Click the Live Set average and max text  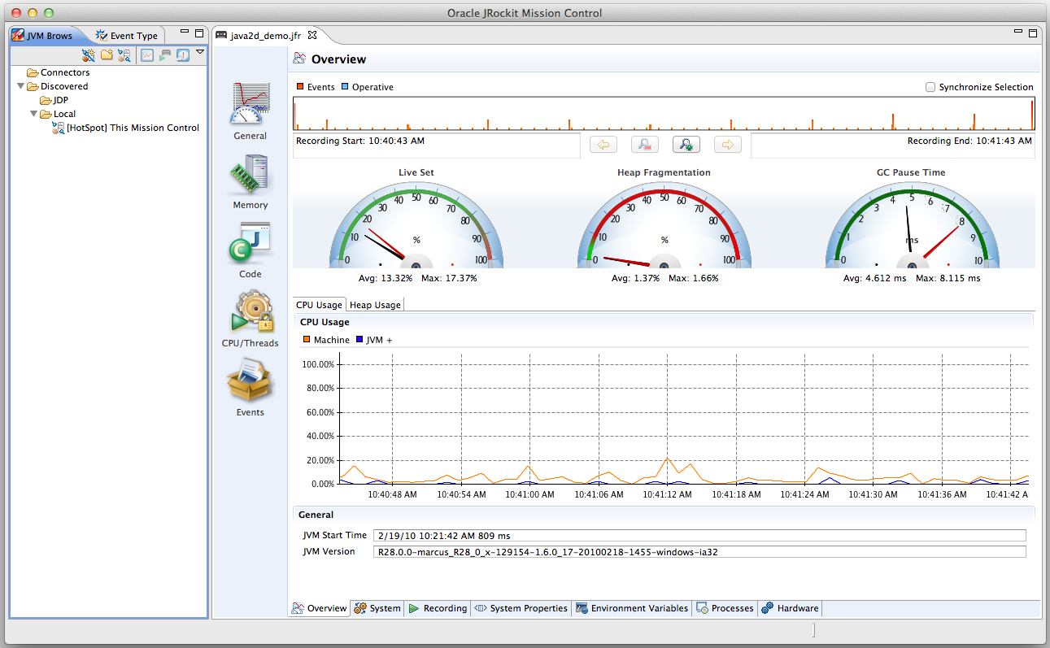(x=418, y=278)
